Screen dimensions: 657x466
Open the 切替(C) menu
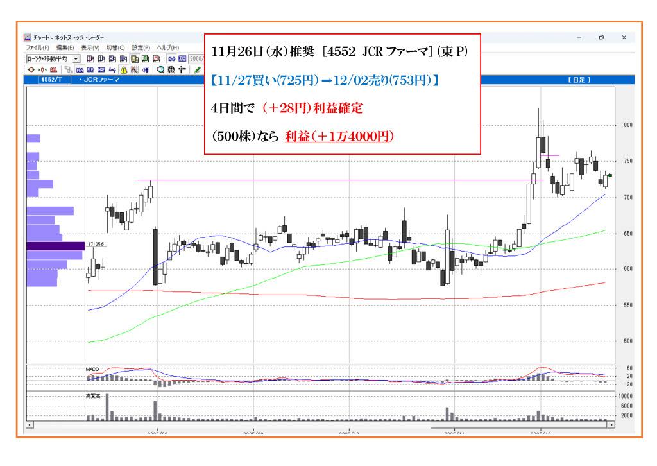[115, 47]
